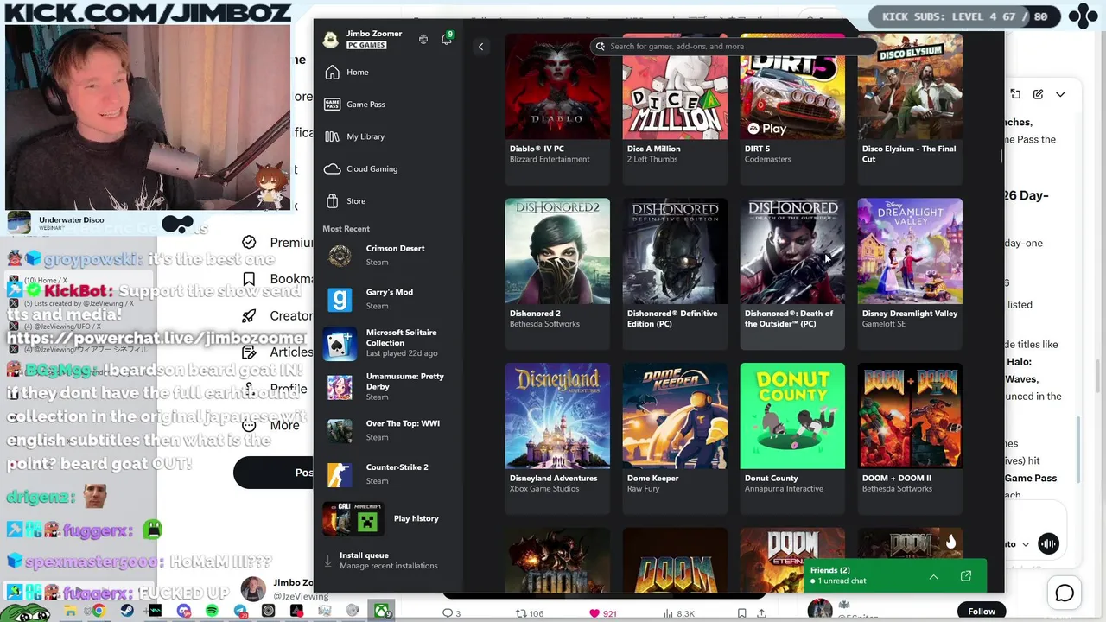Open Telegram from the taskbar
Image resolution: width=1106 pixels, height=622 pixels.
pyautogui.click(x=240, y=612)
